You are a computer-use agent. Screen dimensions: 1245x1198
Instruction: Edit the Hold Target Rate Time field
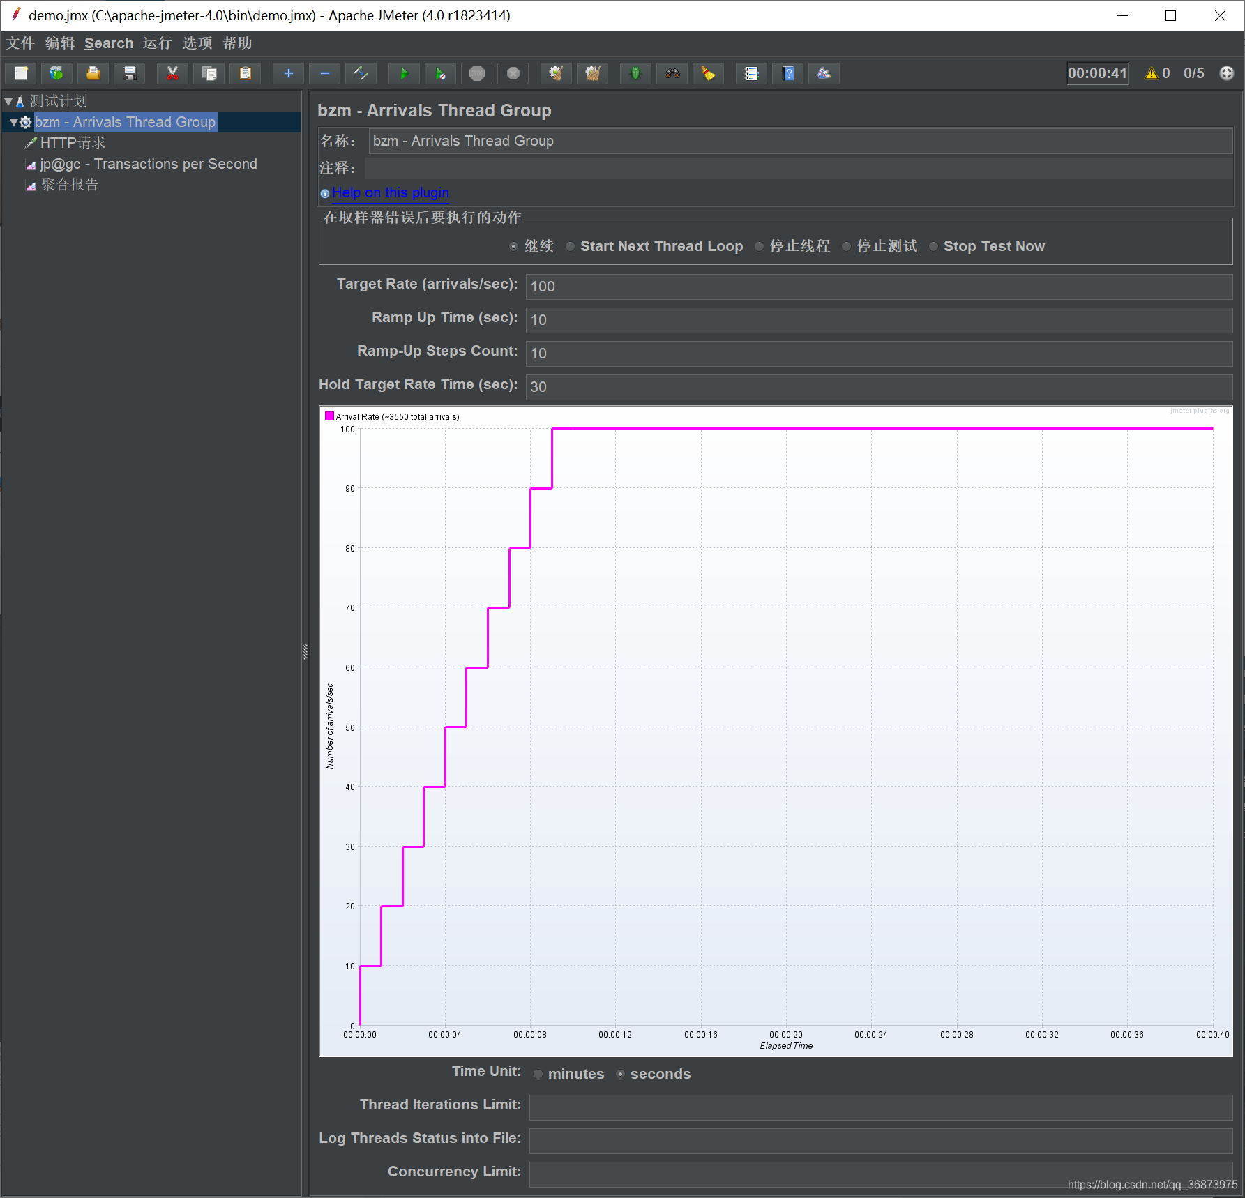coord(879,387)
